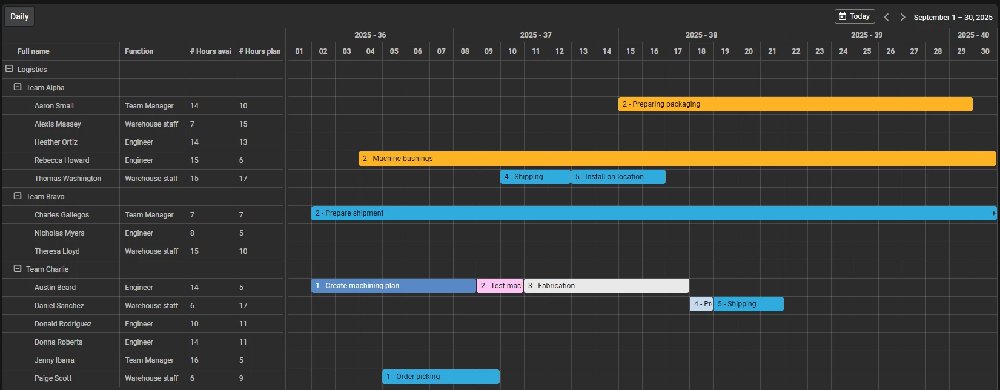1000x390 pixels.
Task: Collapse the Logistics group
Action: click(x=9, y=69)
